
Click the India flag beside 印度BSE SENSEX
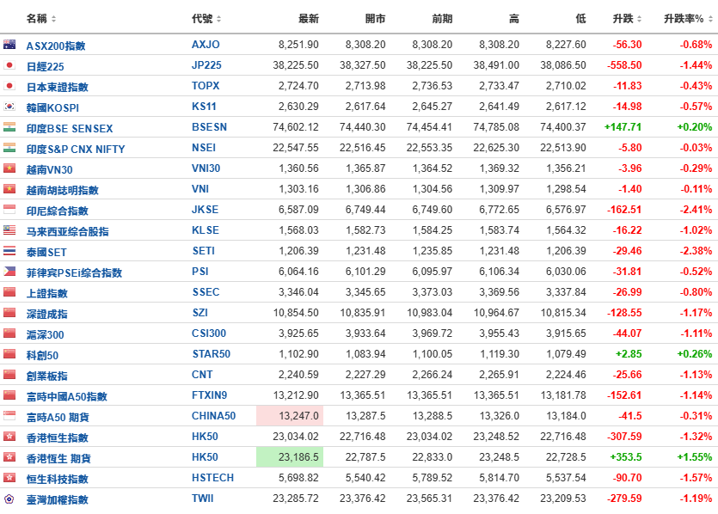9,127
